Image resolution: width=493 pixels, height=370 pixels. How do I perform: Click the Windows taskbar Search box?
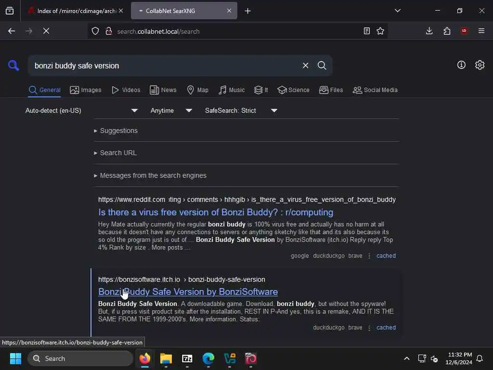[80, 358]
